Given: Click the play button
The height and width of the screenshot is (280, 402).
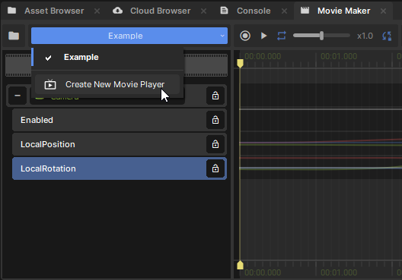Looking at the screenshot, I should pyautogui.click(x=263, y=36).
